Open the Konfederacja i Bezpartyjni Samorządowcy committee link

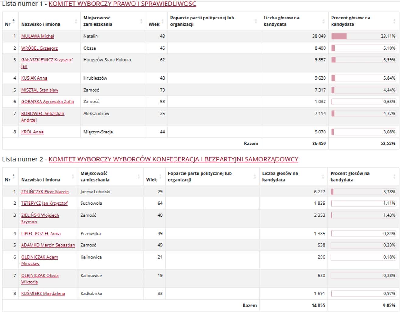(173, 159)
